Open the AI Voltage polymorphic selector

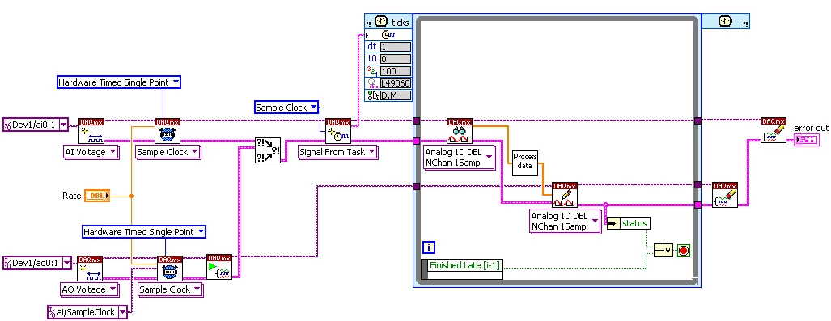91,152
